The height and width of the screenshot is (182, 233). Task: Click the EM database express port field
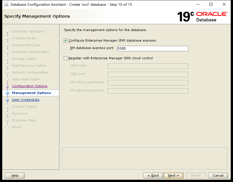pyautogui.click(x=152, y=48)
